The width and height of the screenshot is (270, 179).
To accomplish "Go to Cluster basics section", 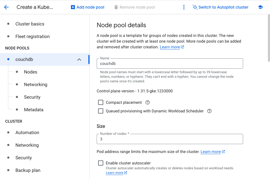I will coord(30,24).
